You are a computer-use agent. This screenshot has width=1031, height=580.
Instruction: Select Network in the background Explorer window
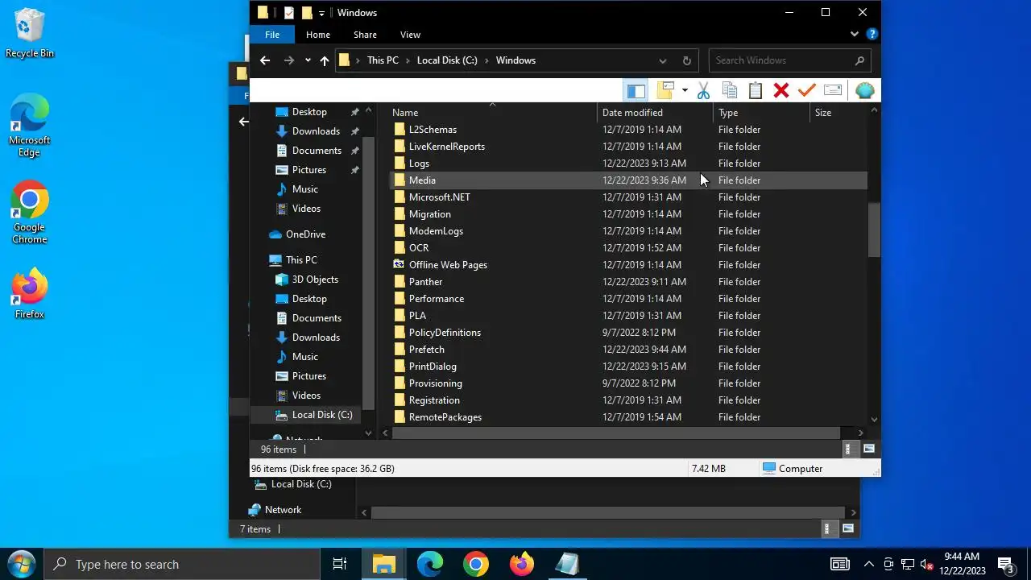click(283, 510)
